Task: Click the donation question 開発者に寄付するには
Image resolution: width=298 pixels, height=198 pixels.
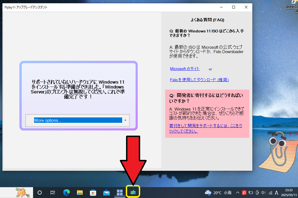Action: point(206,98)
